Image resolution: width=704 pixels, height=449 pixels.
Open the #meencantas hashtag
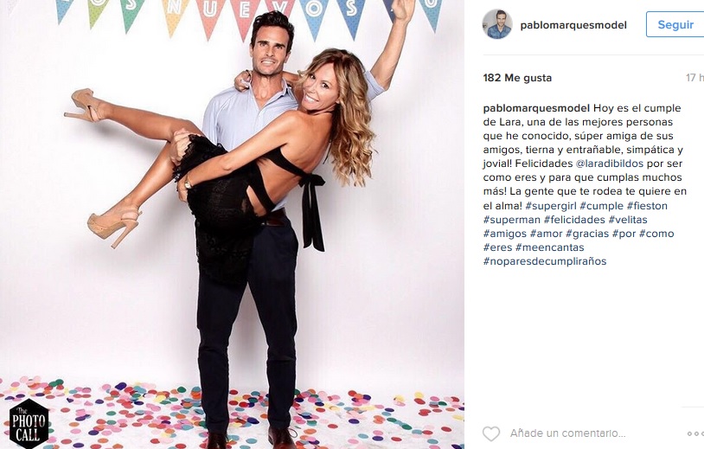click(x=550, y=247)
